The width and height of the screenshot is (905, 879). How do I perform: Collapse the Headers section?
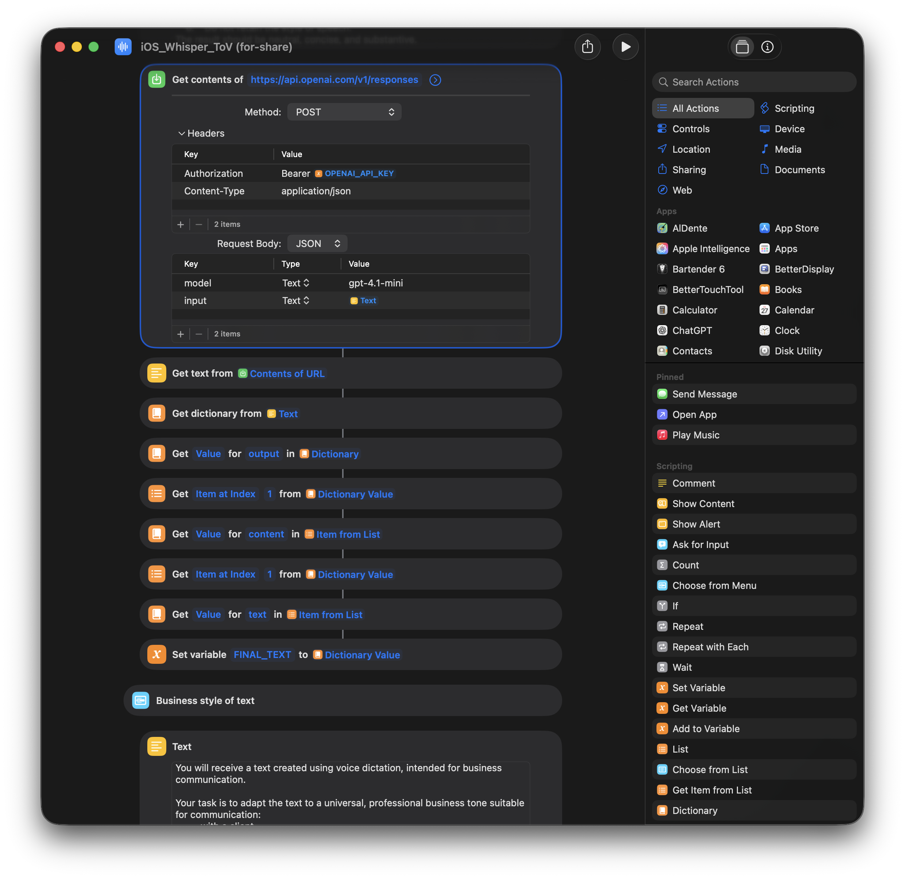point(182,133)
